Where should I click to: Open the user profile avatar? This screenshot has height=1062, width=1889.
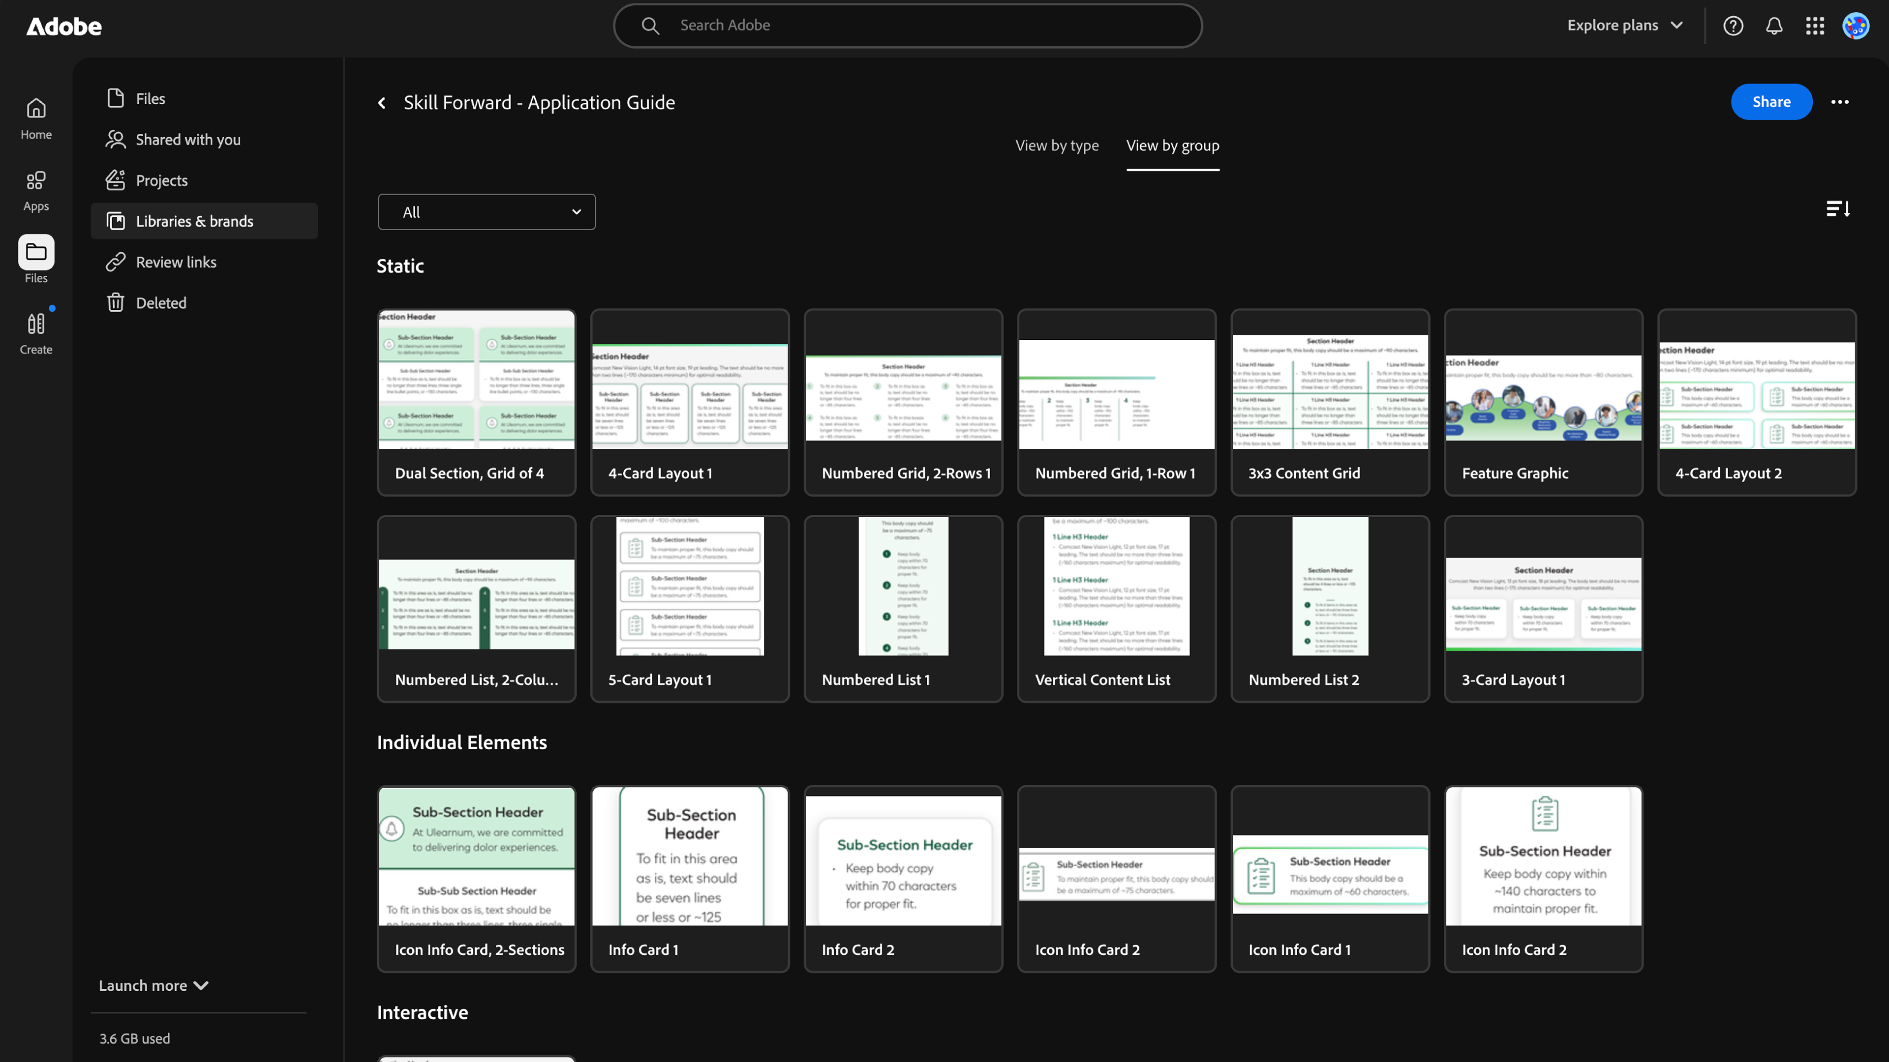(1856, 26)
